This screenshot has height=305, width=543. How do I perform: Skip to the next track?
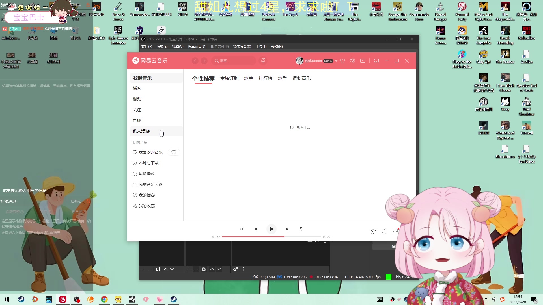pos(287,229)
